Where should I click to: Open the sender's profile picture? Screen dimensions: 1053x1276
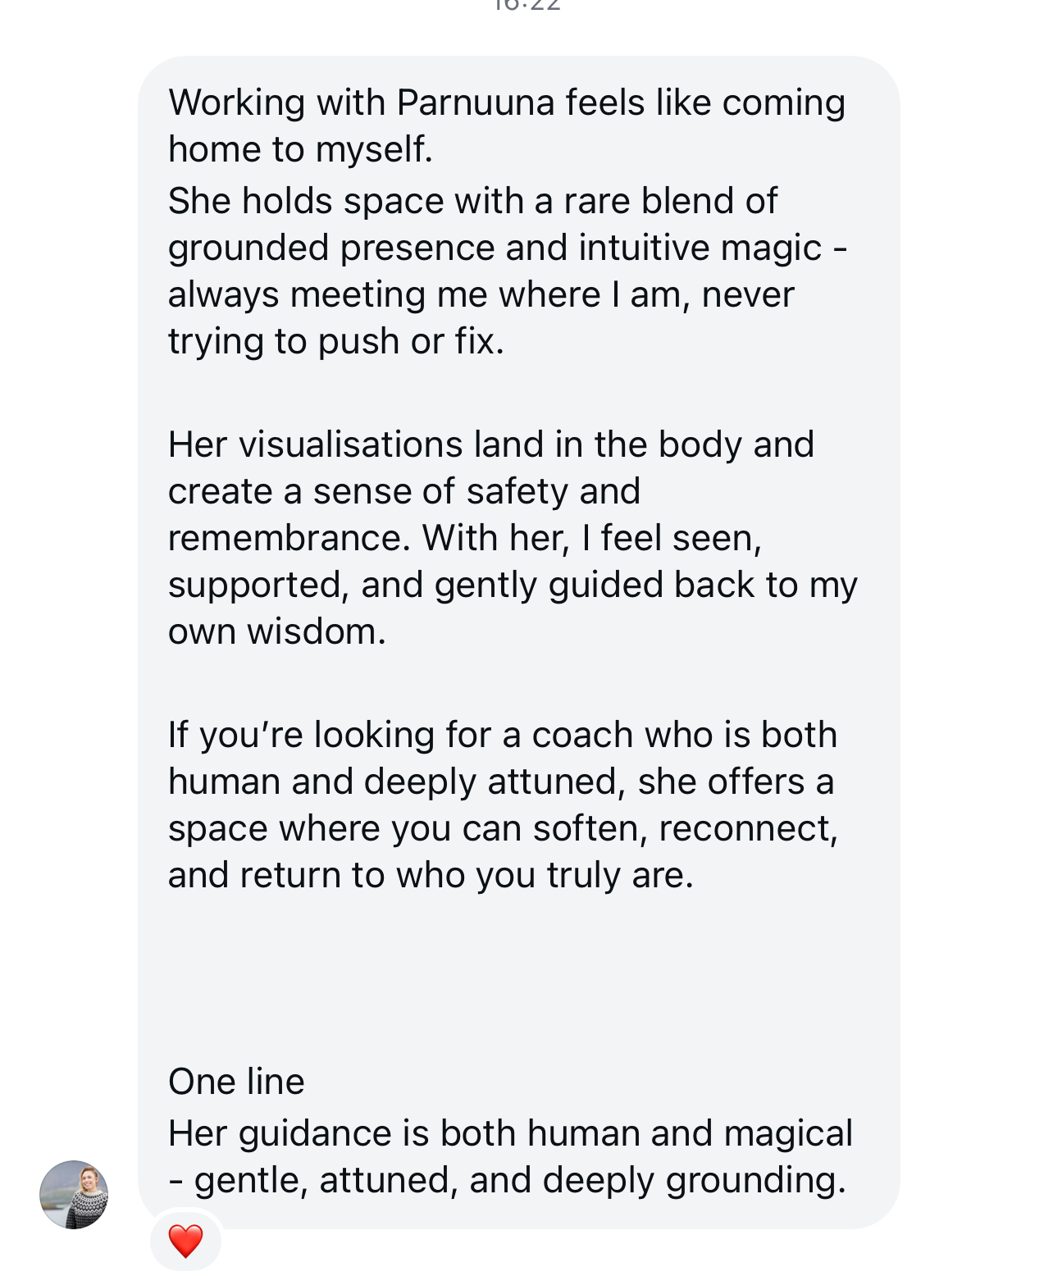(74, 1194)
